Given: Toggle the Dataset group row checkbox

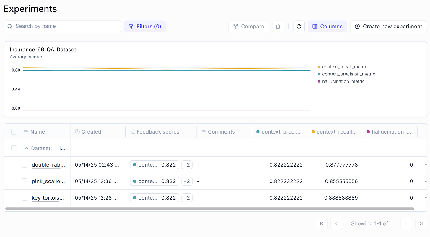Looking at the screenshot, I should point(14,148).
